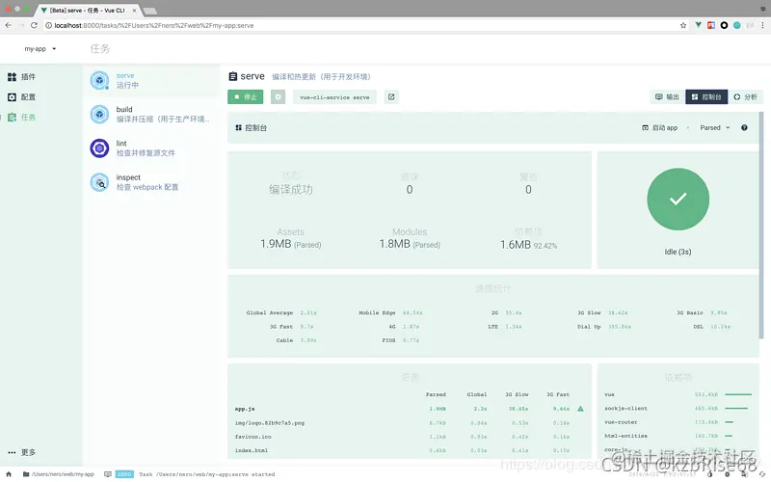771x482 pixels.
Task: Switch to the 控制台 dashboard tab
Action: point(706,97)
